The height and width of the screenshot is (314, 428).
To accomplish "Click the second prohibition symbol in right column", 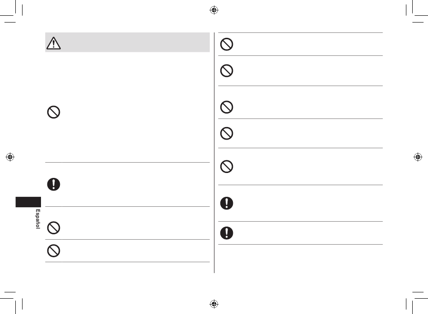I will point(227,71).
